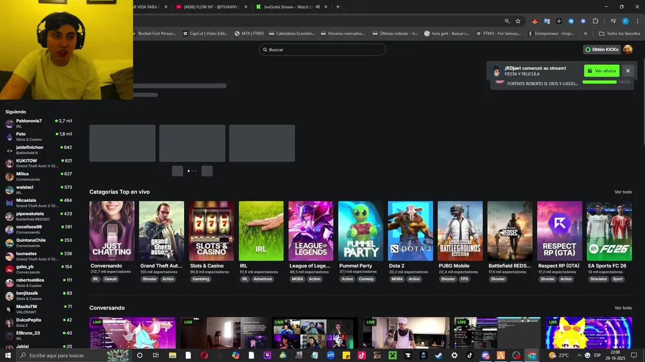645x362 pixels.
Task: Open the Google Translate extension icon
Action: pyautogui.click(x=547, y=21)
